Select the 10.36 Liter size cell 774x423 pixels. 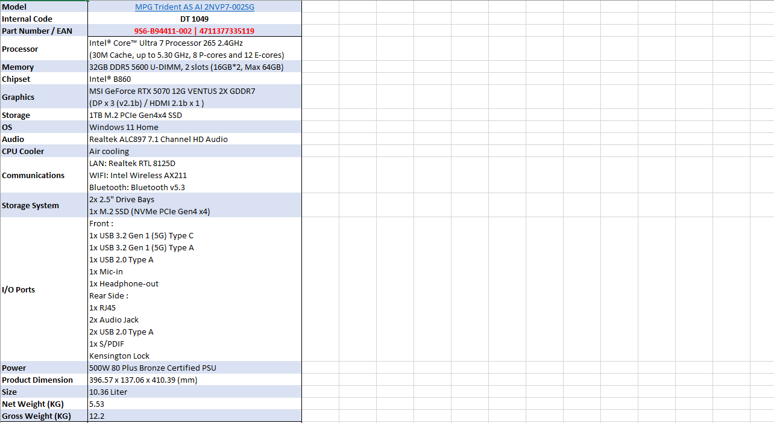click(109, 392)
